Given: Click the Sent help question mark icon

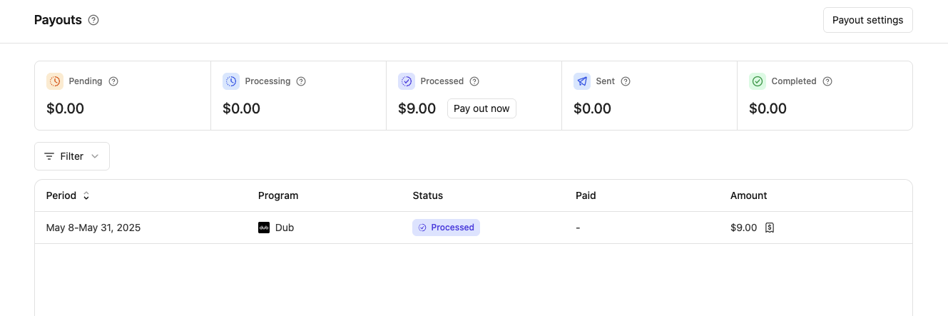Looking at the screenshot, I should coord(626,81).
